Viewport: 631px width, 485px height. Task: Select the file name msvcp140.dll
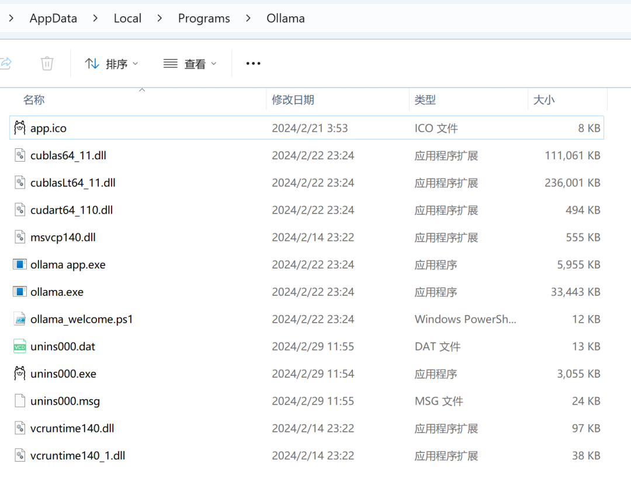(x=63, y=238)
